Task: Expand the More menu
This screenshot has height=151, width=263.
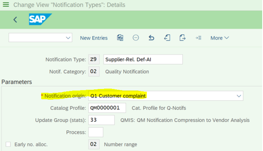Action: click(219, 38)
